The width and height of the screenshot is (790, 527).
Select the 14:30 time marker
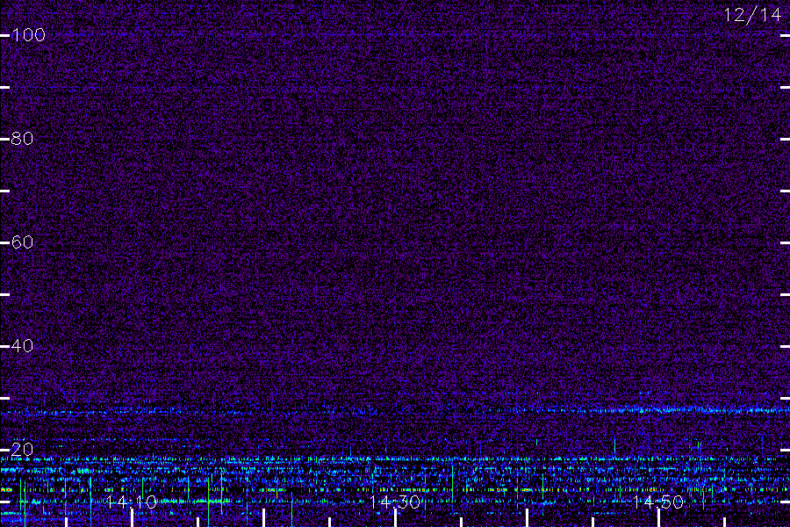point(394,502)
